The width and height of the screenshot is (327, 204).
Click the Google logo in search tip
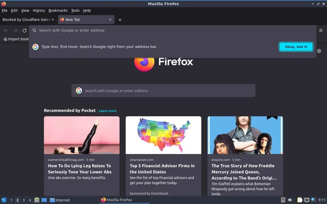[36, 47]
